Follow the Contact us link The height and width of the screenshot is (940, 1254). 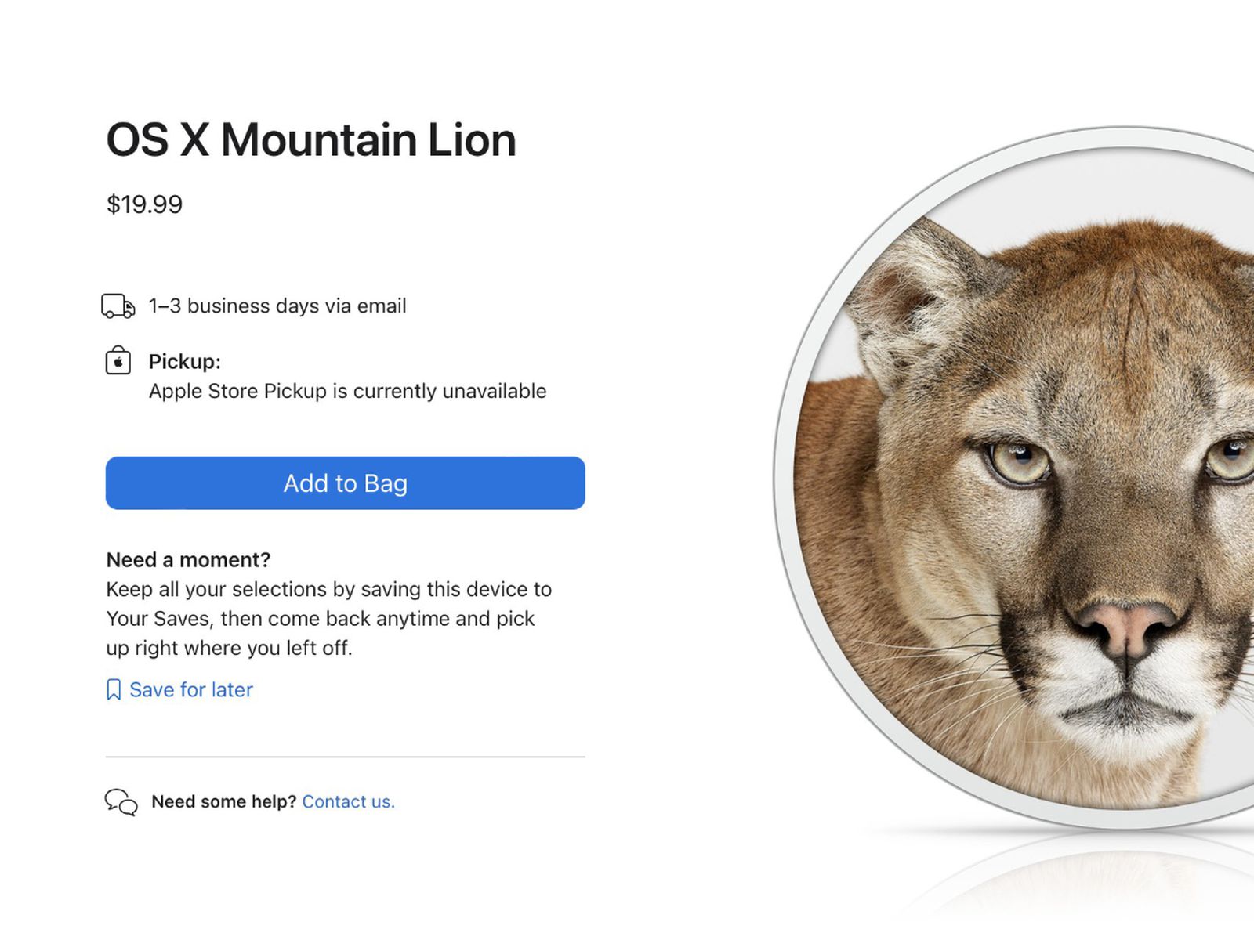(x=348, y=801)
